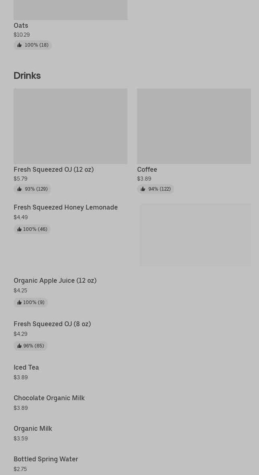Click the 94% (122) rating badge

click(156, 189)
